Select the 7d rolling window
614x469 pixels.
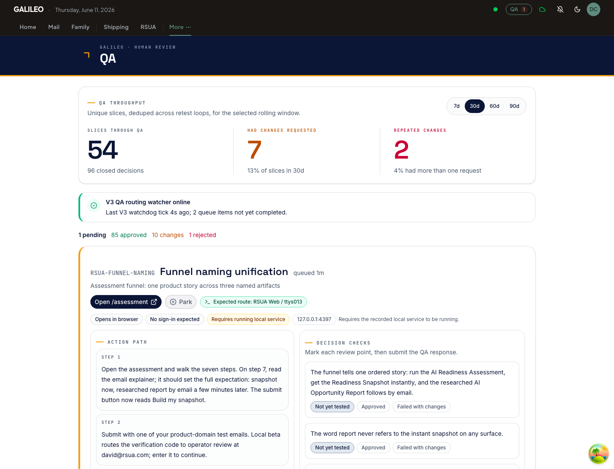[457, 106]
